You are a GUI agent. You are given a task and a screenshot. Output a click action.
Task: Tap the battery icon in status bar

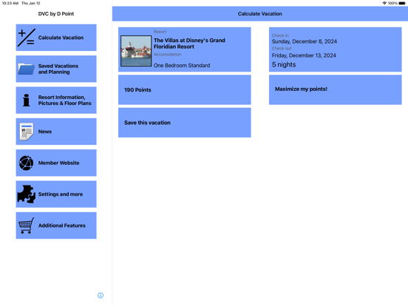pyautogui.click(x=402, y=3)
